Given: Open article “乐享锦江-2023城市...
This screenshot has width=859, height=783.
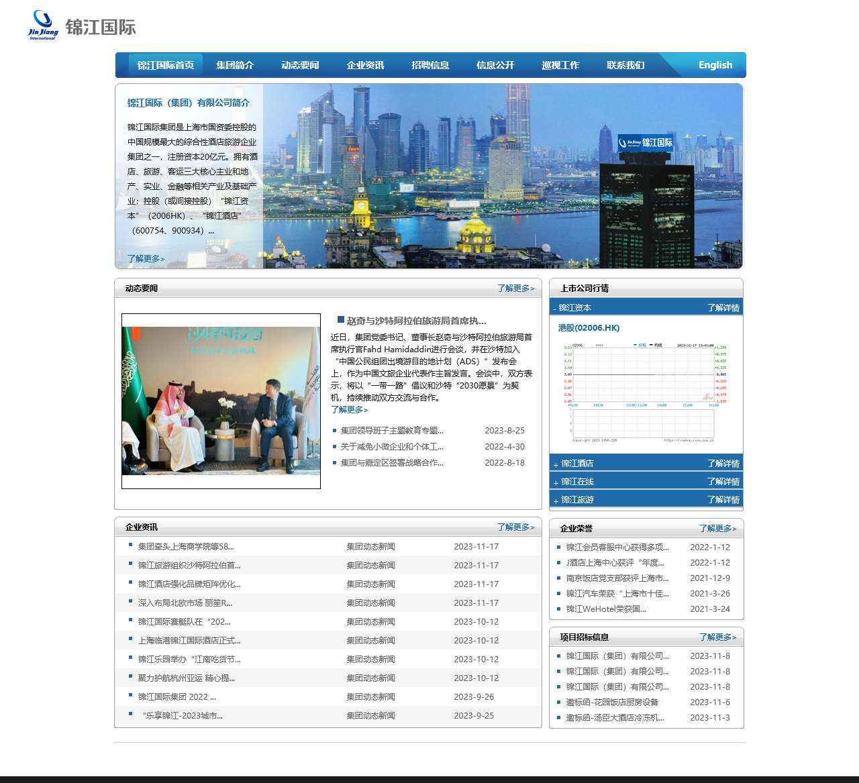Looking at the screenshot, I should (183, 716).
